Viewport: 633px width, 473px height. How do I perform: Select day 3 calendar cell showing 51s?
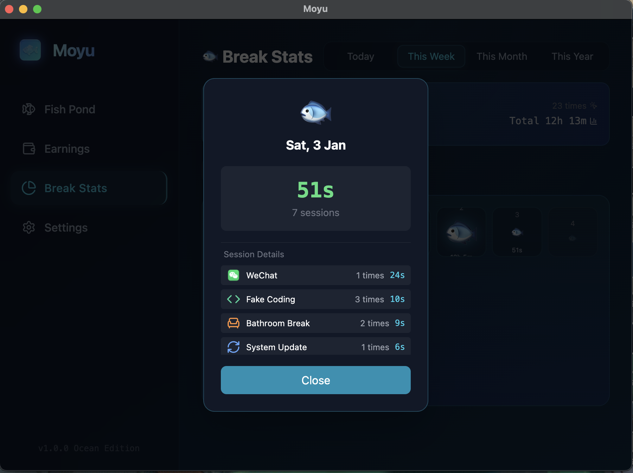pos(517,232)
